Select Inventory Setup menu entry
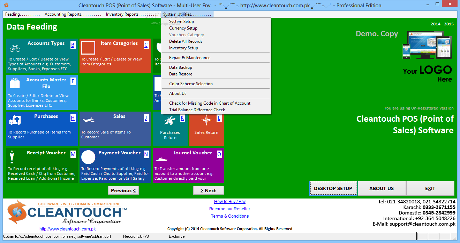 pos(216,48)
